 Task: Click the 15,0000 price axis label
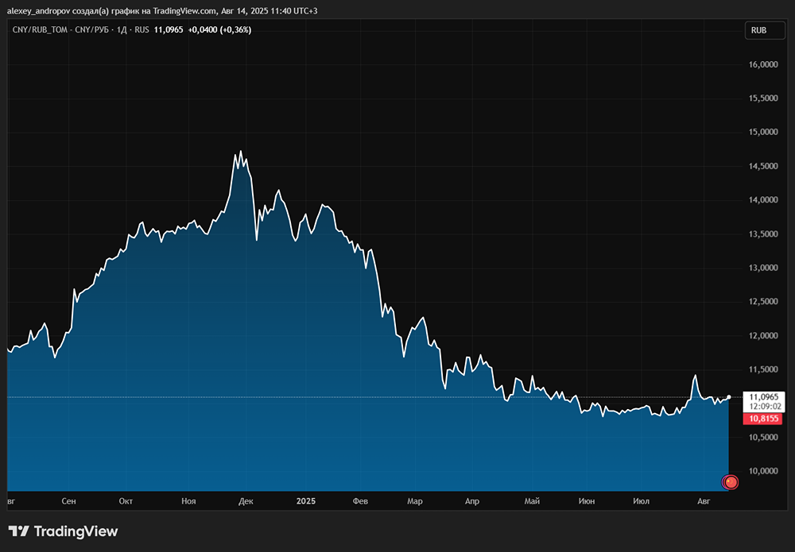click(763, 132)
